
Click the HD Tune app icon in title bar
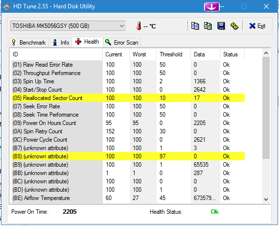(7, 6)
